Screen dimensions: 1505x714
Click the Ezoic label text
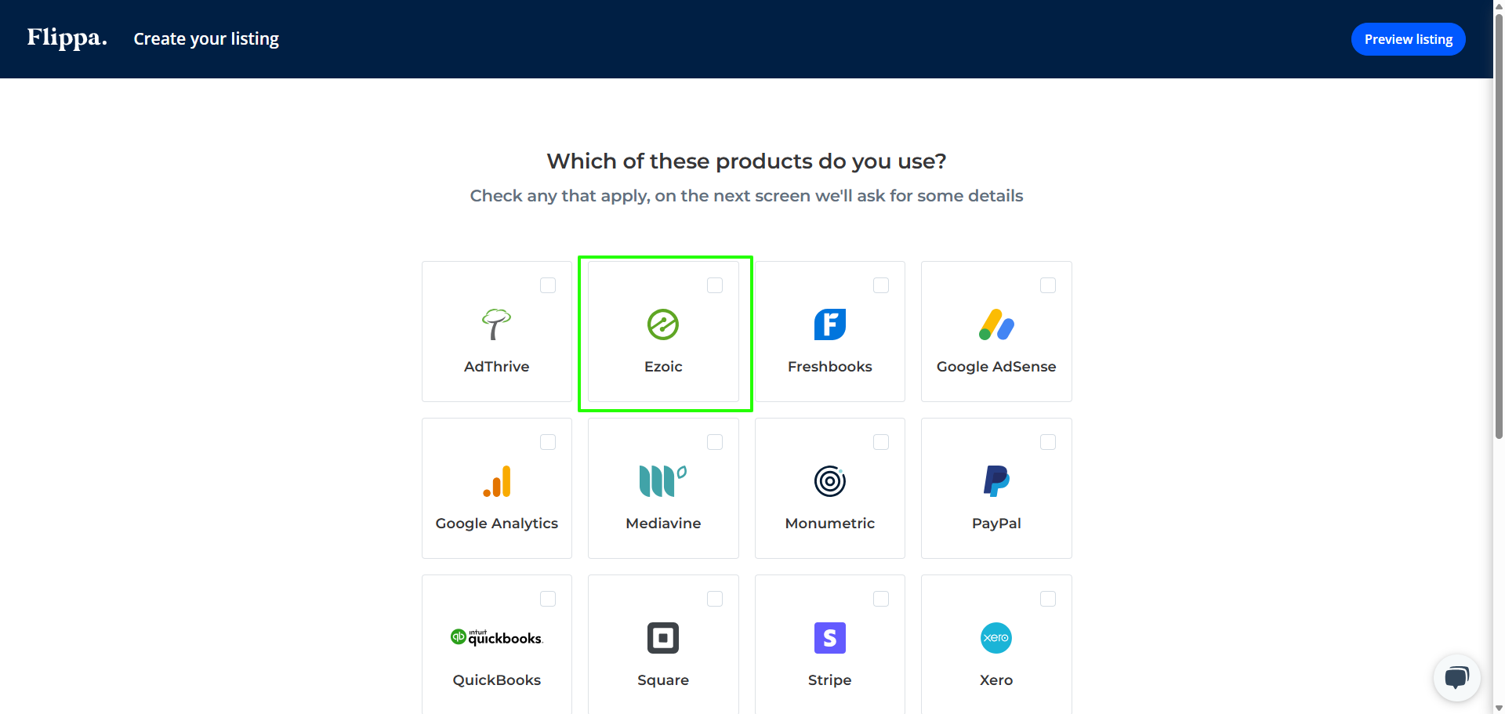coord(663,367)
